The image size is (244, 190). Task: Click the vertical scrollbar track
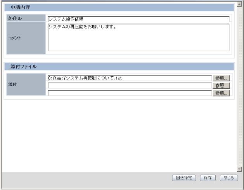coord(239,86)
